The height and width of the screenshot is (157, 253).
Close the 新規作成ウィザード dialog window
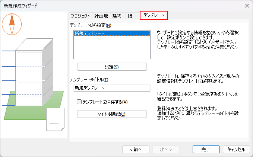(246, 6)
